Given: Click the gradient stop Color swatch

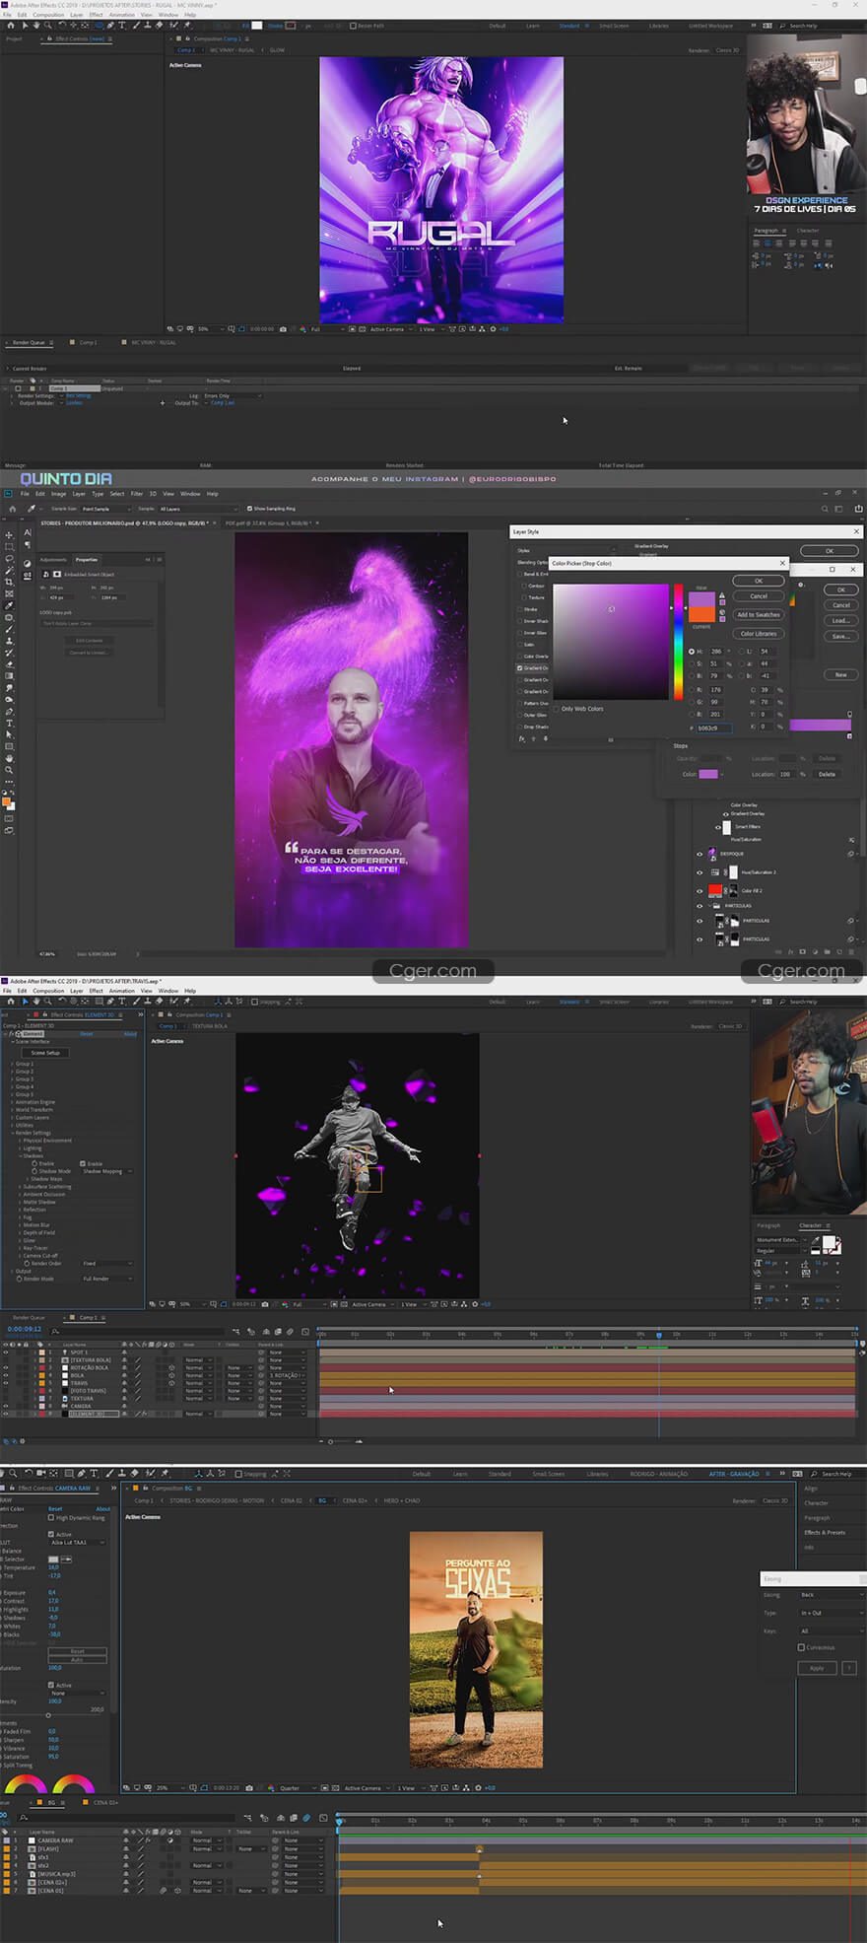Looking at the screenshot, I should [x=708, y=774].
